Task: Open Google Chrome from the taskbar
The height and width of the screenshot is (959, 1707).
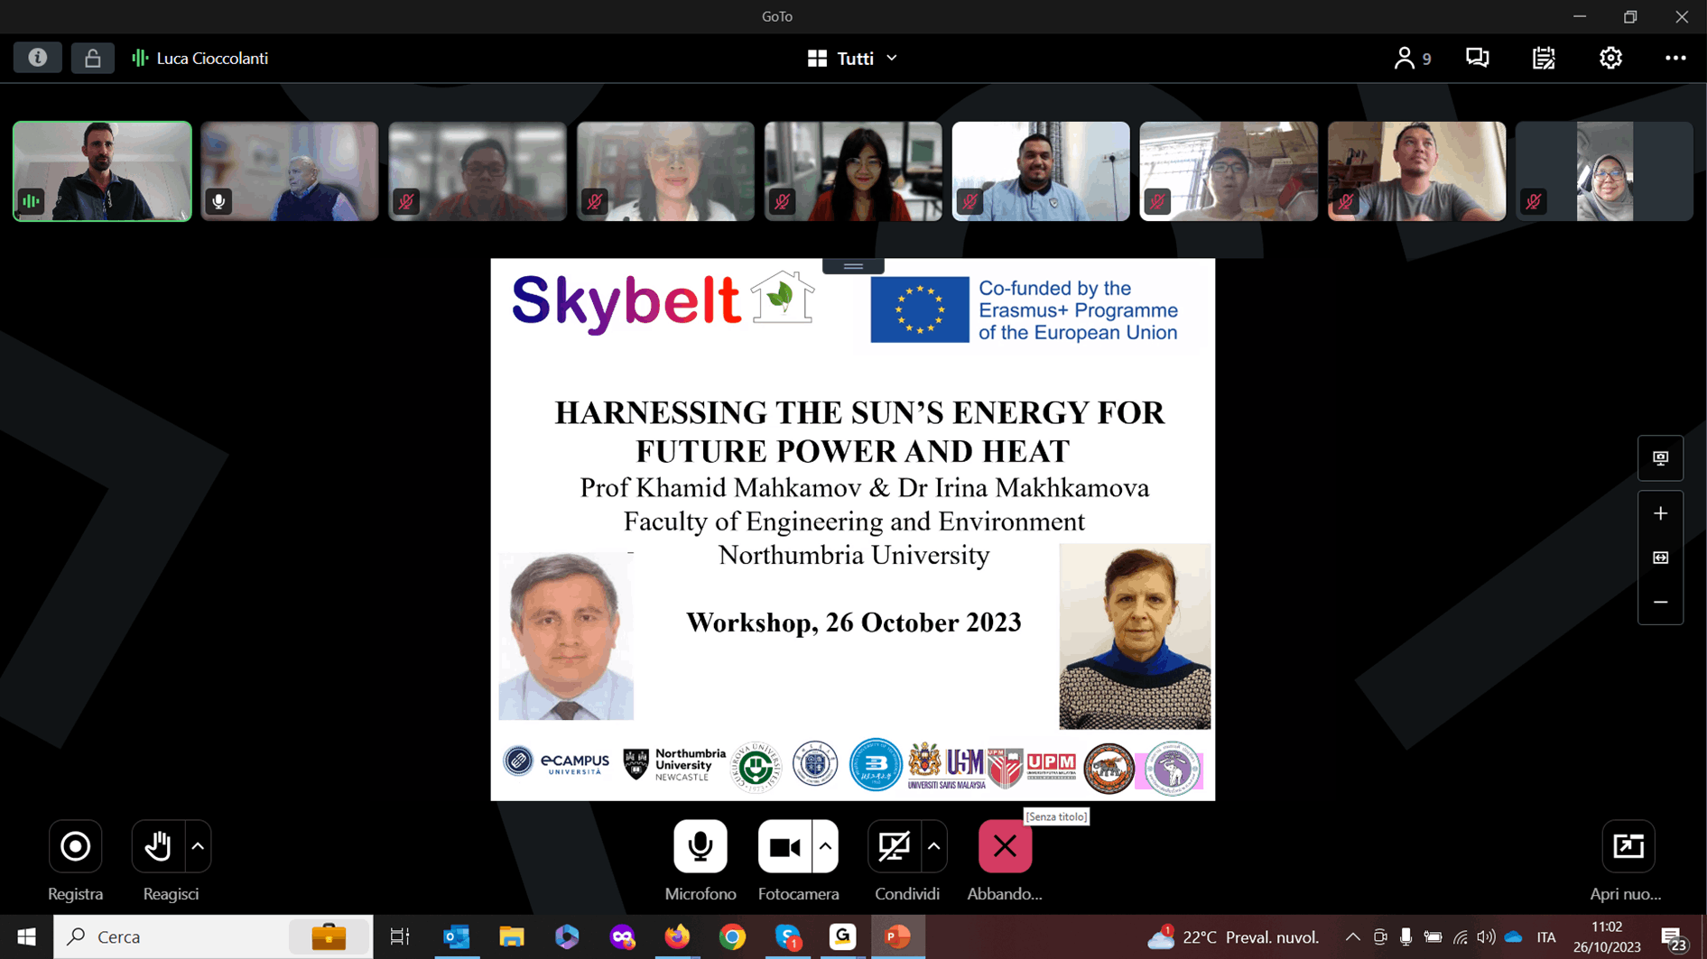Action: (732, 937)
